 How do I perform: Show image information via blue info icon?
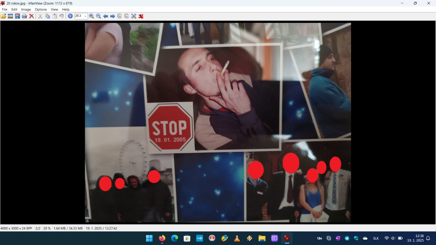coord(70,16)
